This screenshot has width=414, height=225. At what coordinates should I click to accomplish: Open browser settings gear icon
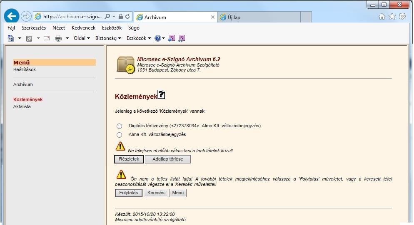pos(402,16)
